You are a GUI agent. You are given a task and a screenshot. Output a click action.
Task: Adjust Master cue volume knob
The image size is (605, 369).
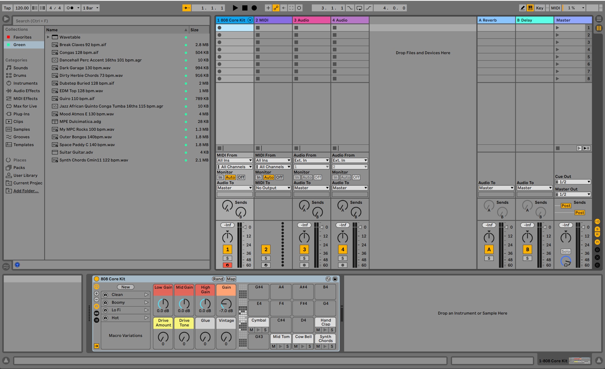[566, 261]
